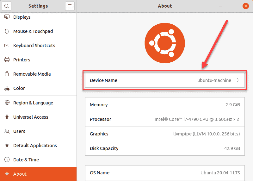Click the 2.9 GiB memory value

click(x=233, y=105)
